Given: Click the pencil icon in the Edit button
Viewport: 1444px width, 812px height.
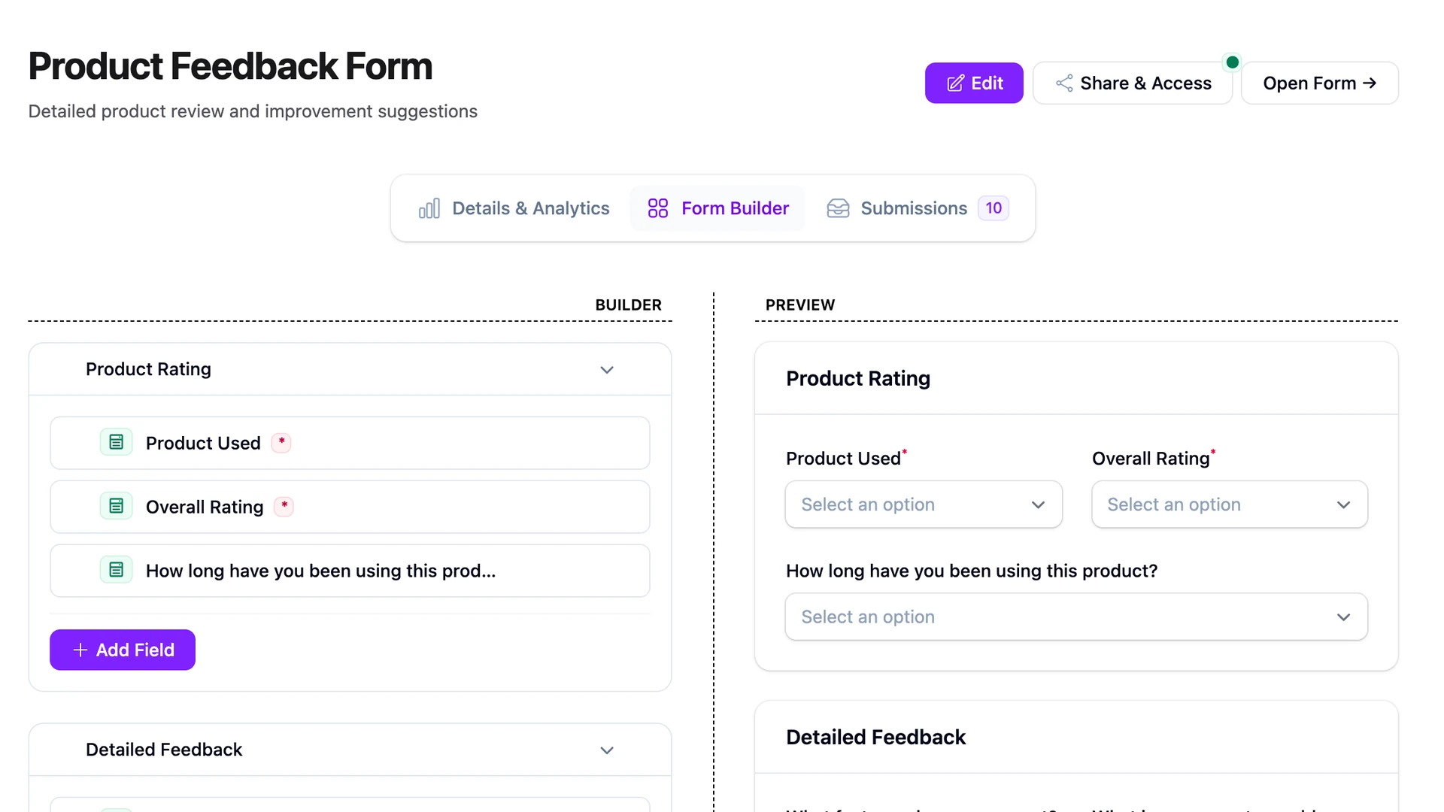Looking at the screenshot, I should click(955, 83).
